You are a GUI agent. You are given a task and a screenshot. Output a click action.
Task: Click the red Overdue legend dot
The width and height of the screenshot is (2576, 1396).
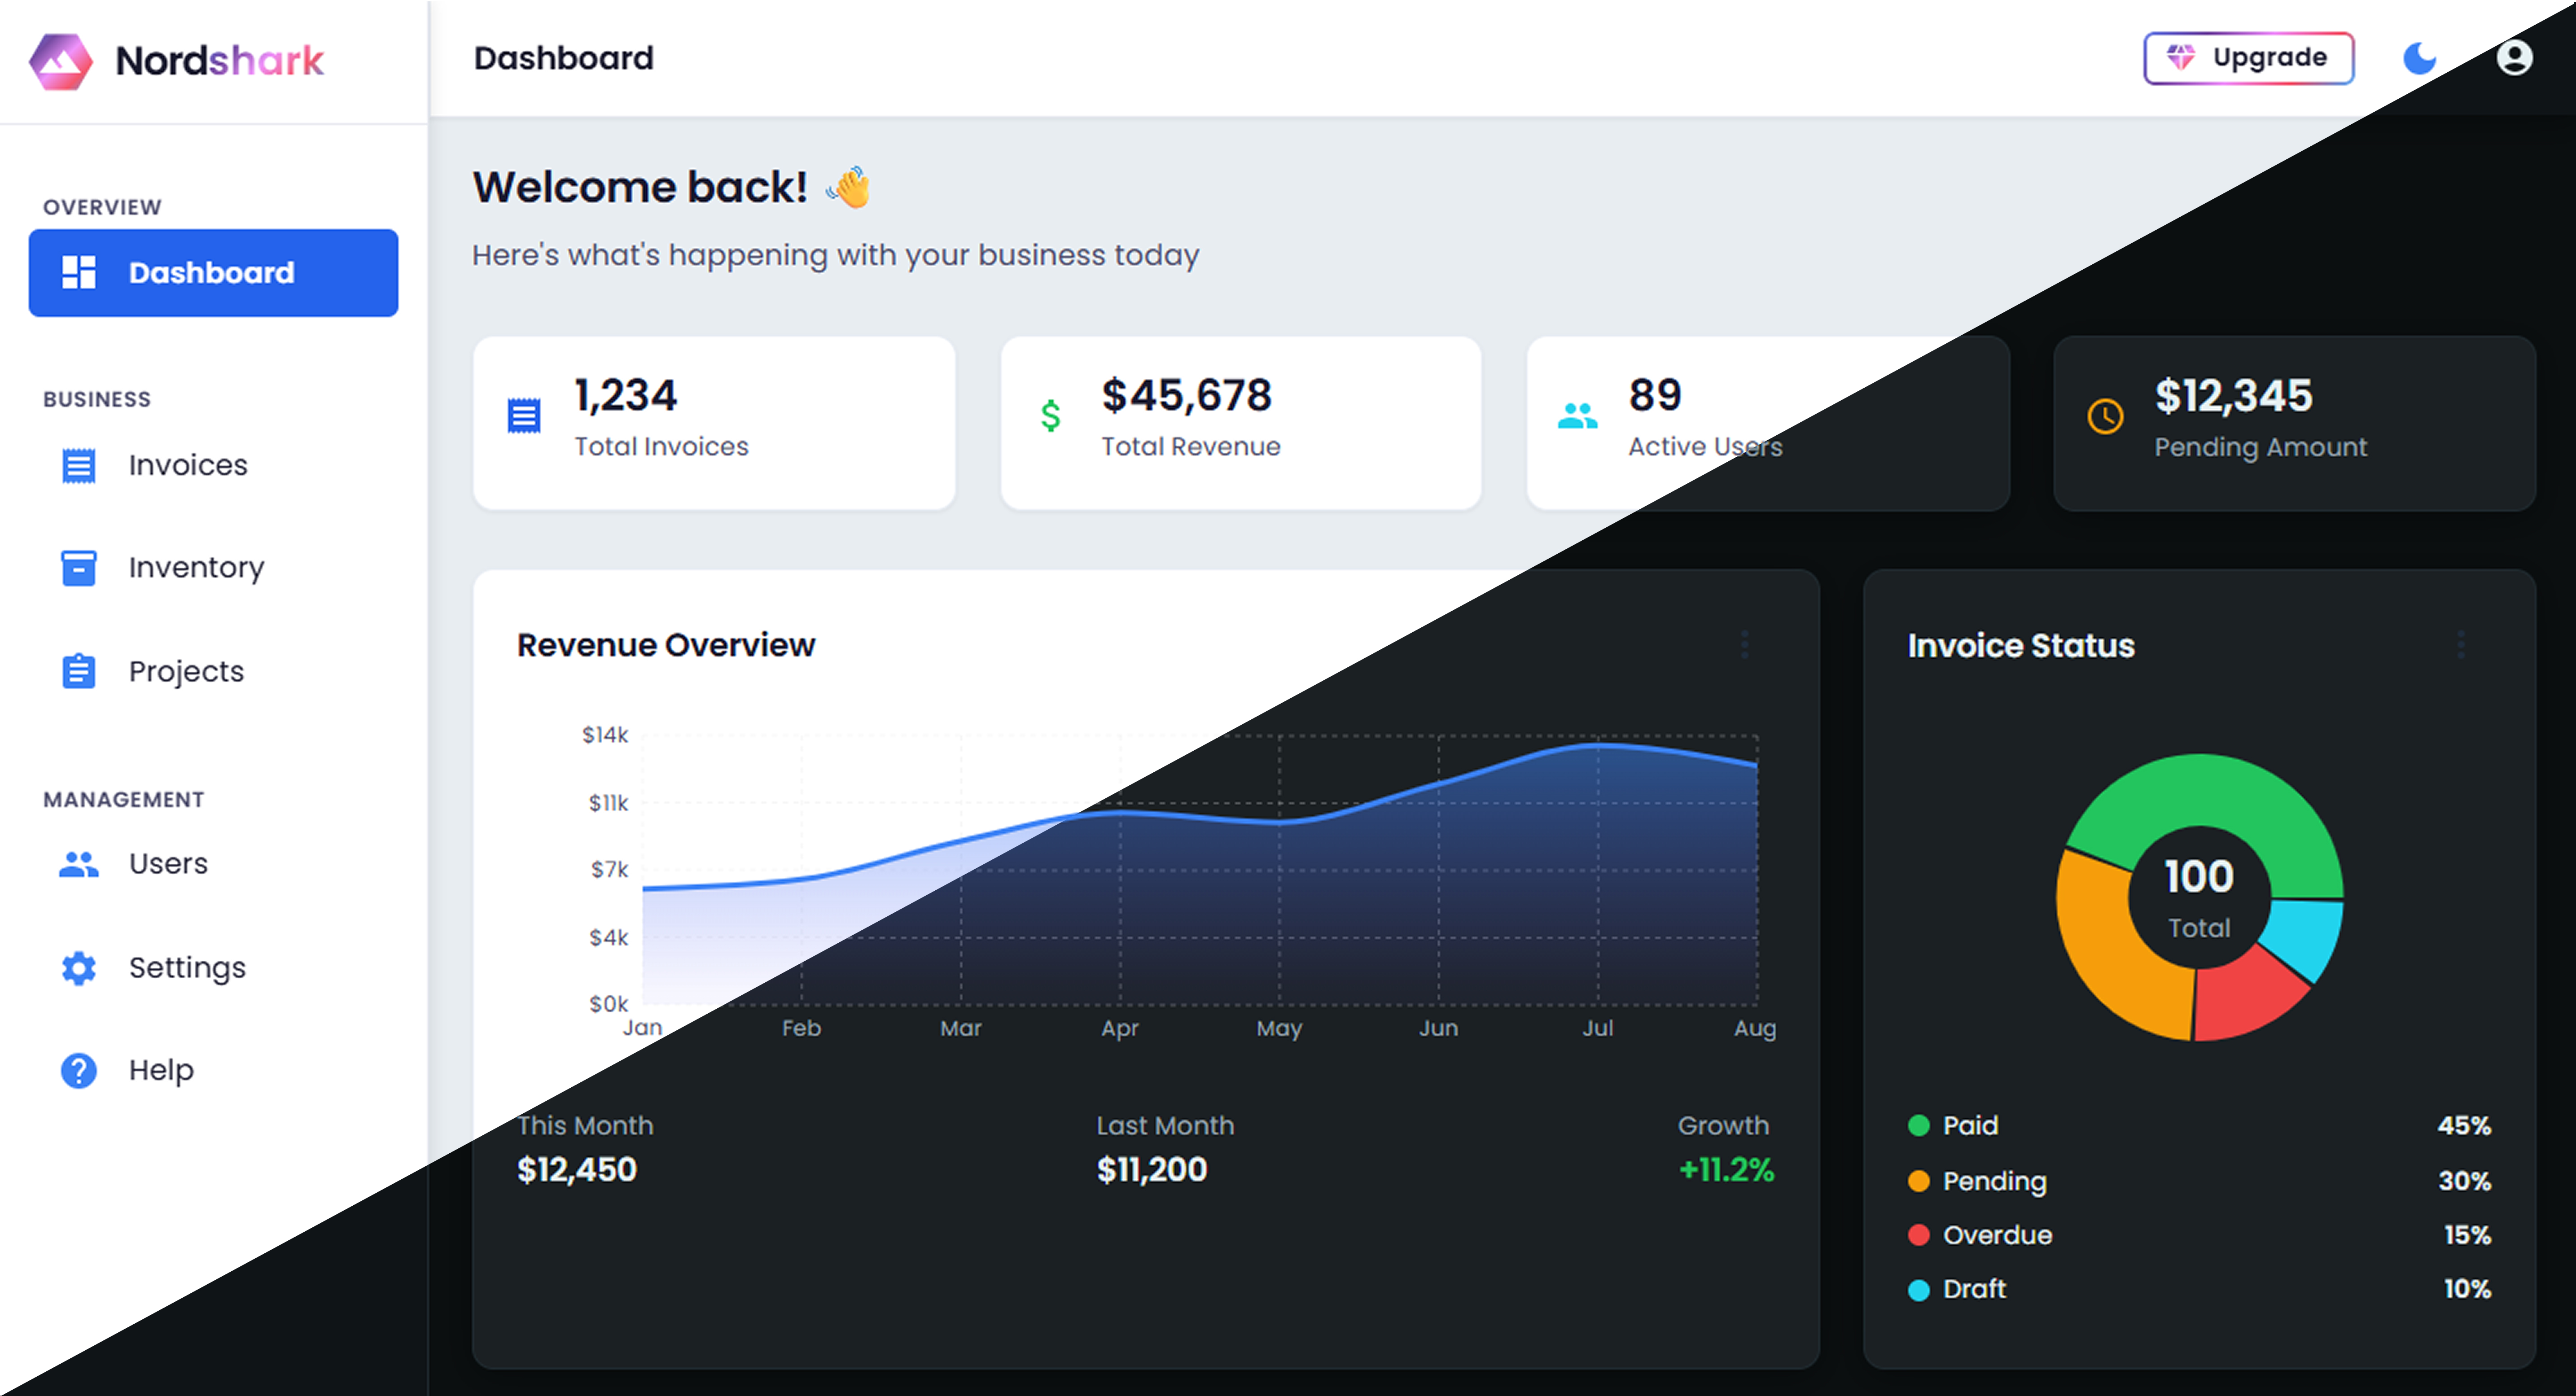click(x=1918, y=1235)
